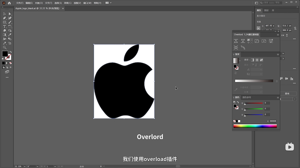The width and height of the screenshot is (300, 168).
Task: Select the Shape Builder tool
Action: (x=10, y=30)
